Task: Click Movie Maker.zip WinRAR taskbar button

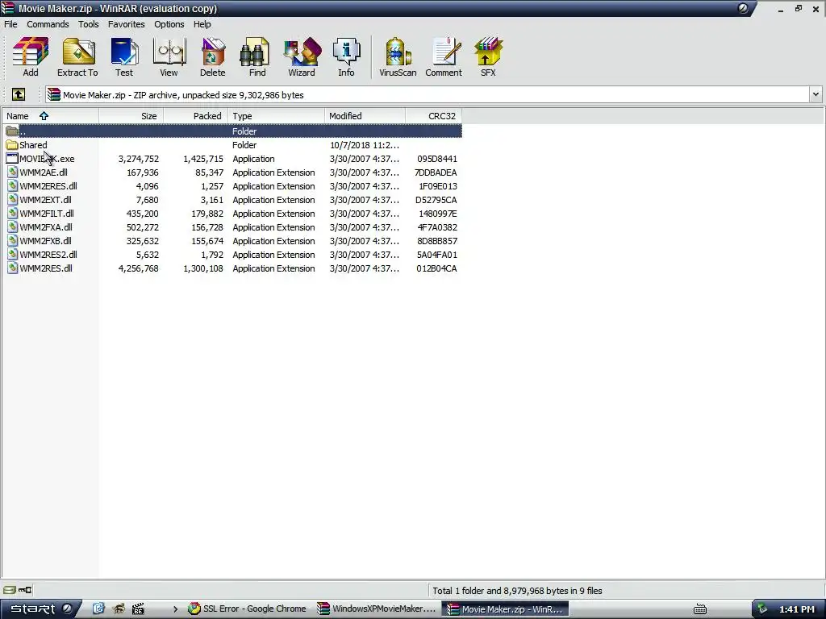Action: (x=505, y=609)
